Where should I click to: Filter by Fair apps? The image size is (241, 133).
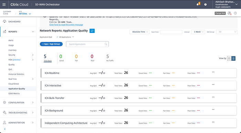[76, 58]
